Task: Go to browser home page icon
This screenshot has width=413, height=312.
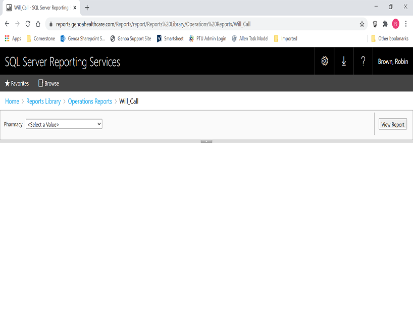Action: pos(38,24)
